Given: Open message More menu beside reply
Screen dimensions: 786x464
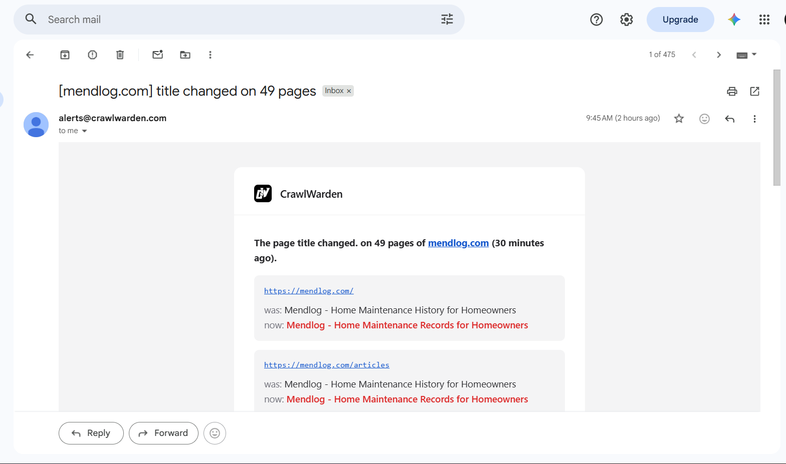Looking at the screenshot, I should pos(754,119).
